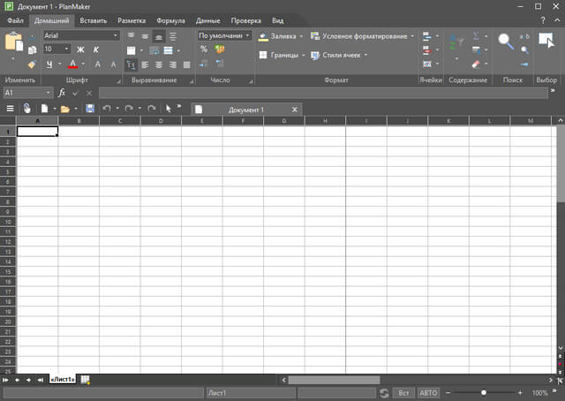Open the Вставить ribbon tab

click(x=94, y=19)
